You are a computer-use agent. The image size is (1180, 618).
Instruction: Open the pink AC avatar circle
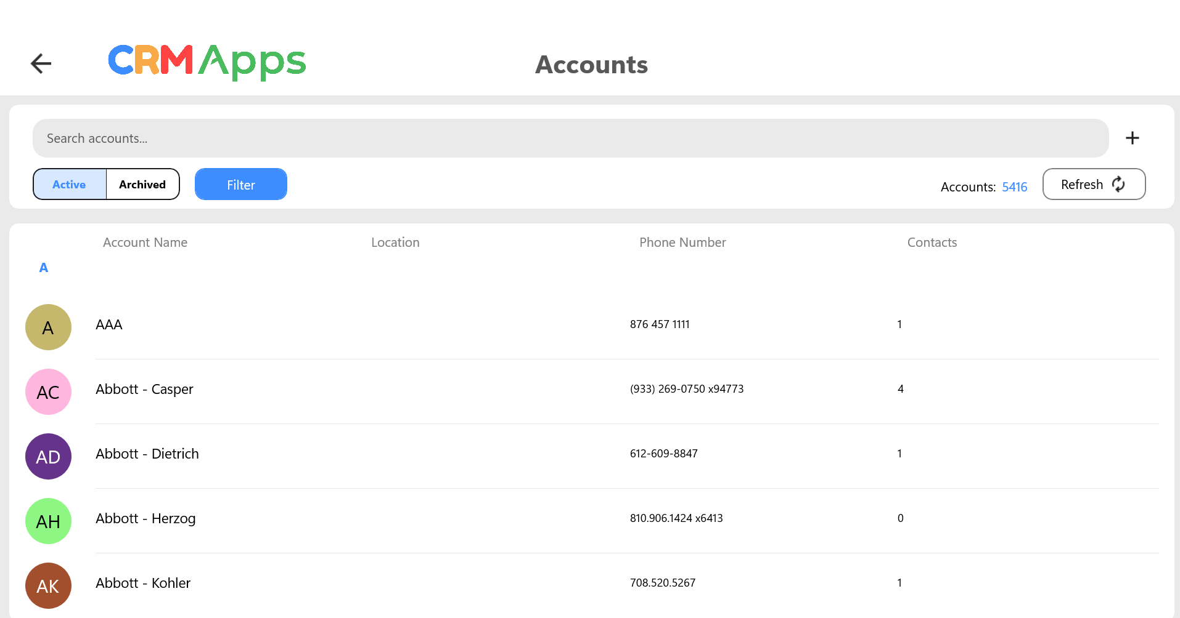48,392
